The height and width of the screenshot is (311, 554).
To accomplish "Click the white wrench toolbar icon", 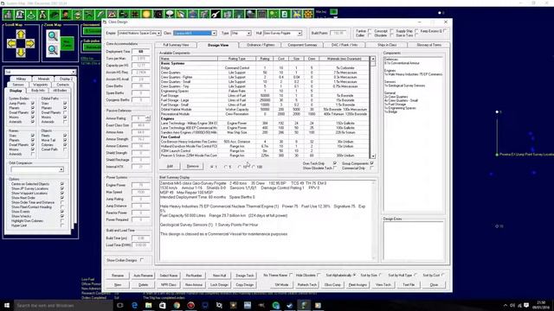I will click(216, 15).
